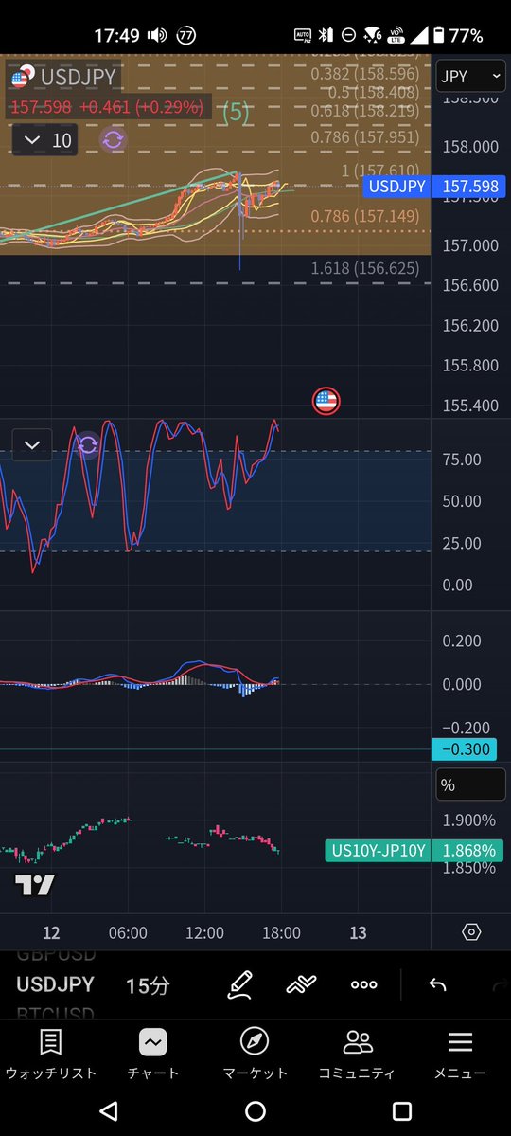This screenshot has width=511, height=1136.
Task: Open chart settings hexagon icon
Action: (471, 932)
